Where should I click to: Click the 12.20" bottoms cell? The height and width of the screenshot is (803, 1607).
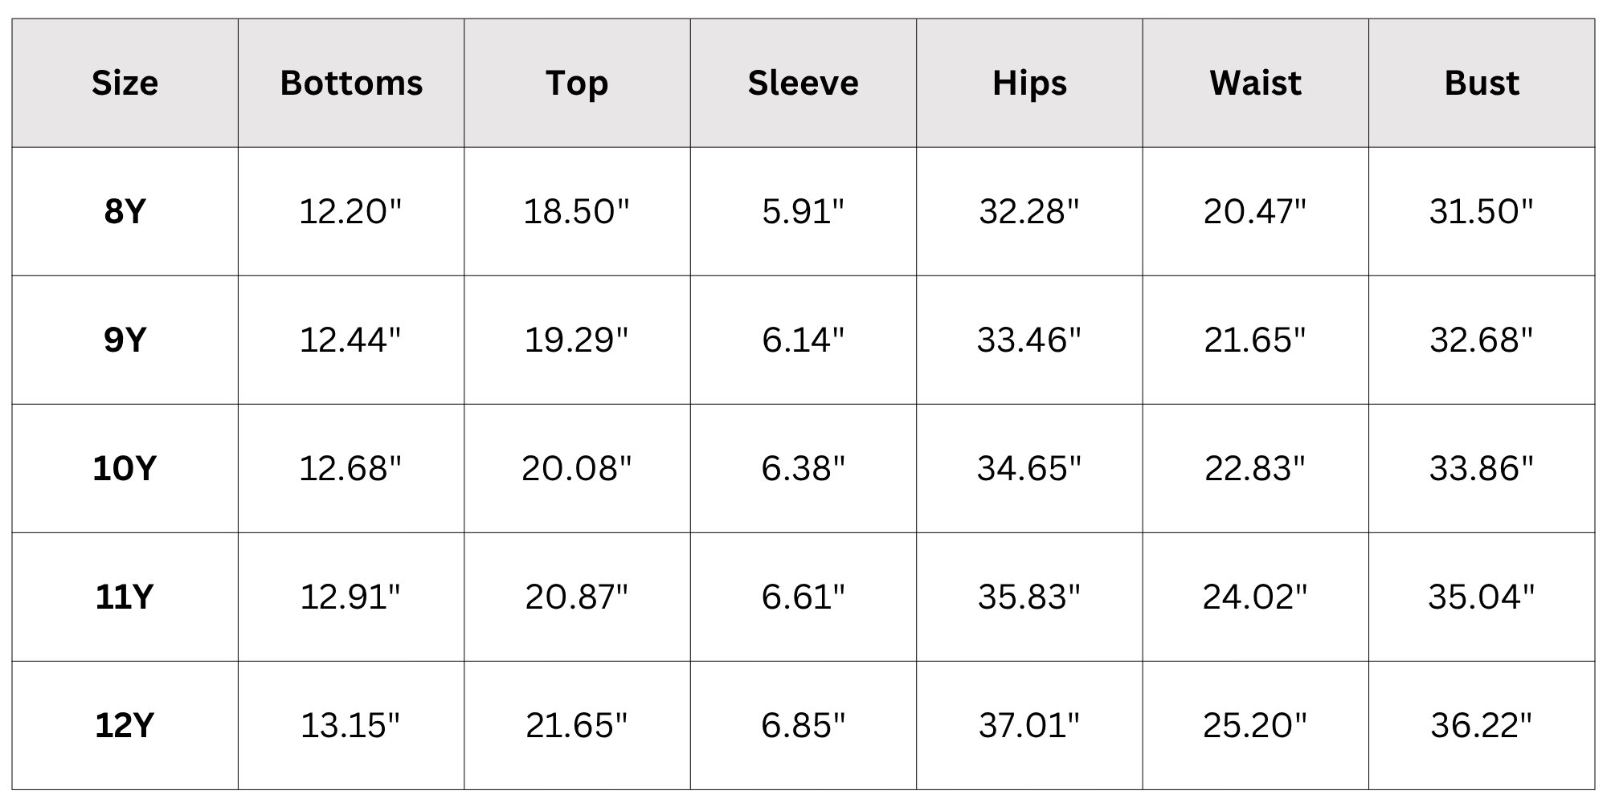350,211
